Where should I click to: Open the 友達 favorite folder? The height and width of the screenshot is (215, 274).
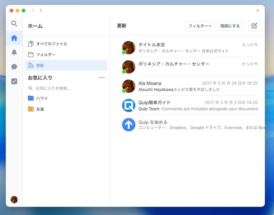40,109
